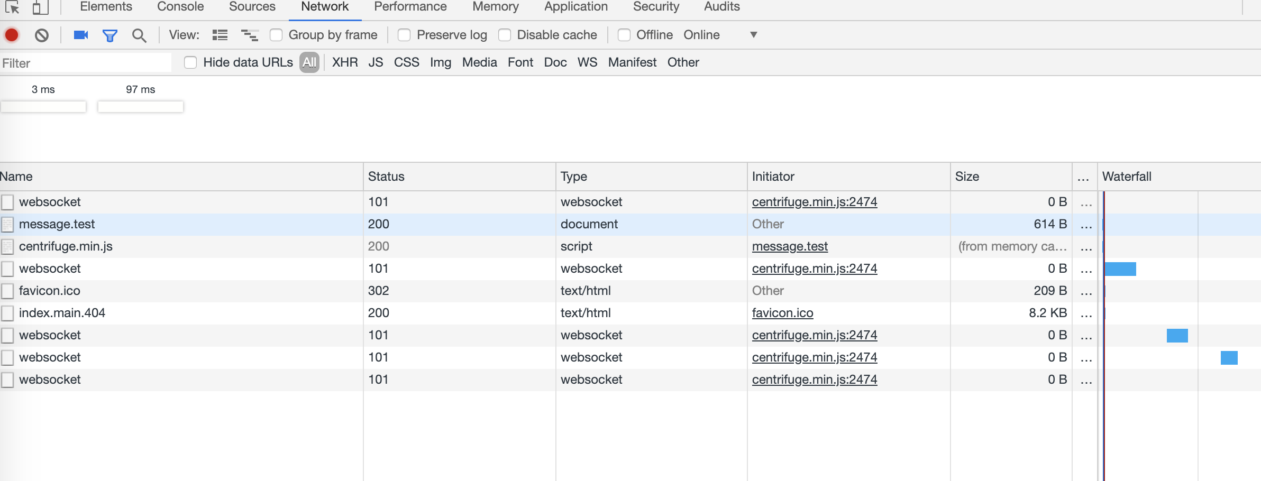
Task: Clear all network requests
Action: click(42, 35)
